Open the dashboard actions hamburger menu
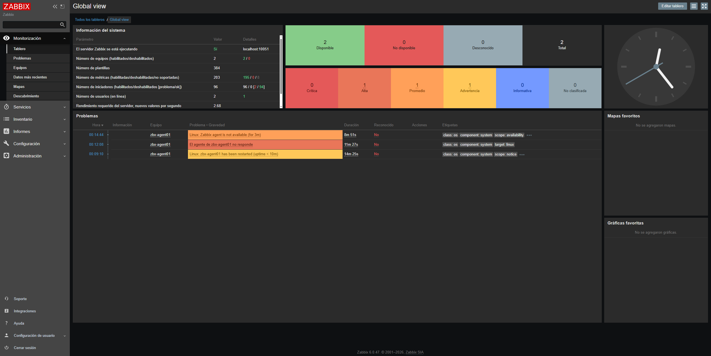711x356 pixels. point(694,6)
